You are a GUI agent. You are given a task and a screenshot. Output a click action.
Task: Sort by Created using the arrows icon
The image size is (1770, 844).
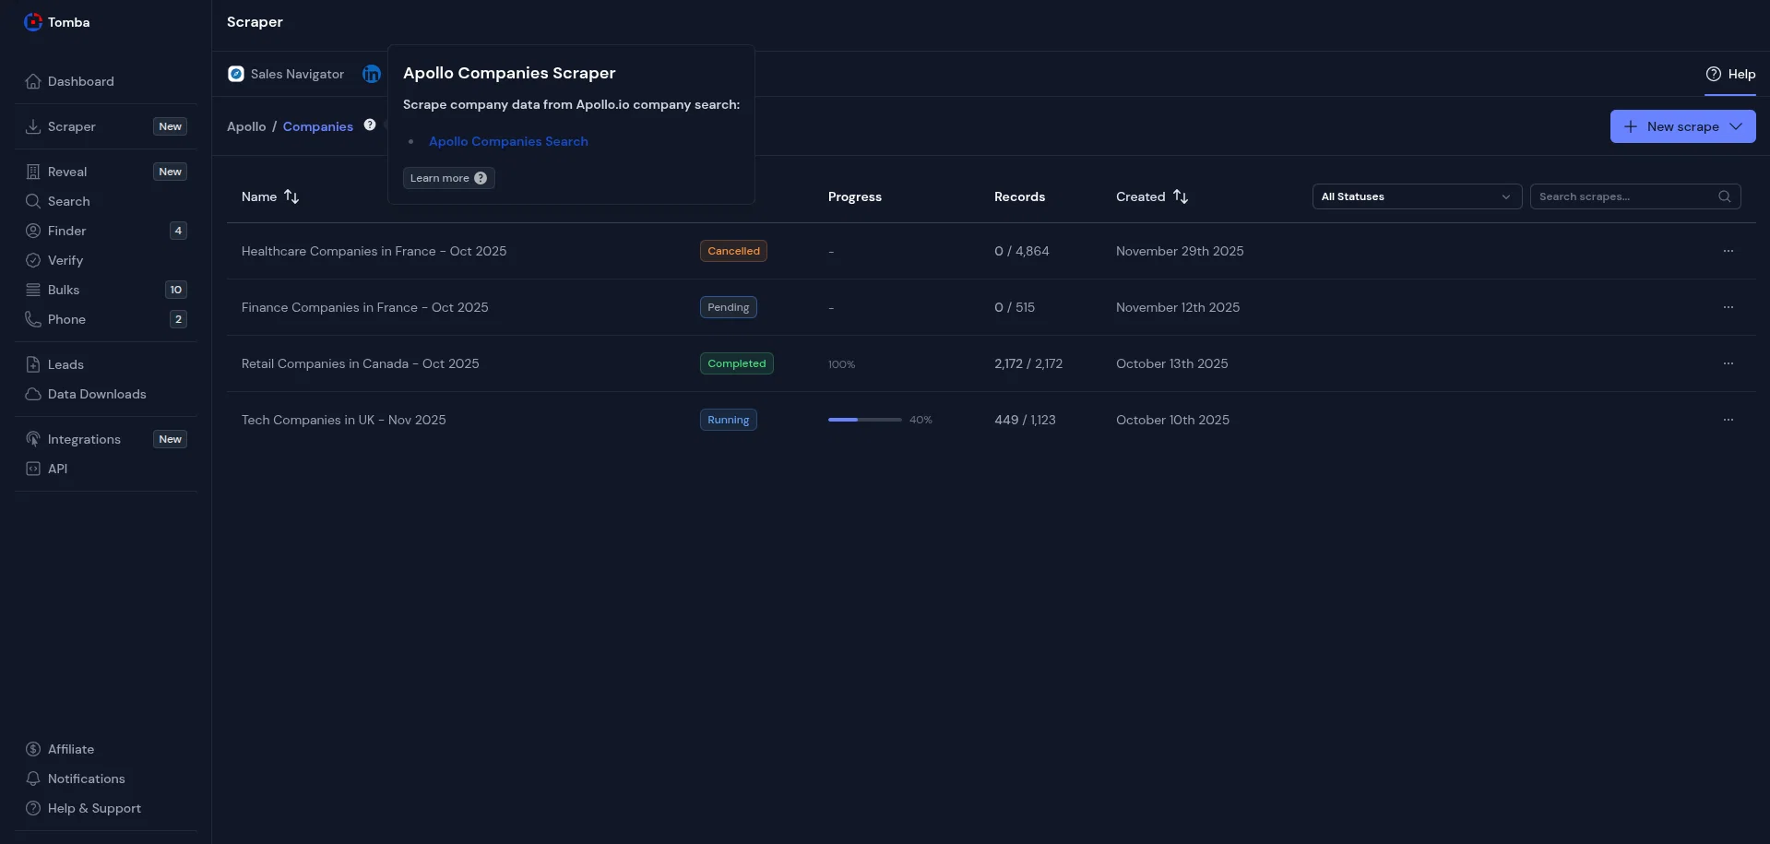tap(1181, 196)
